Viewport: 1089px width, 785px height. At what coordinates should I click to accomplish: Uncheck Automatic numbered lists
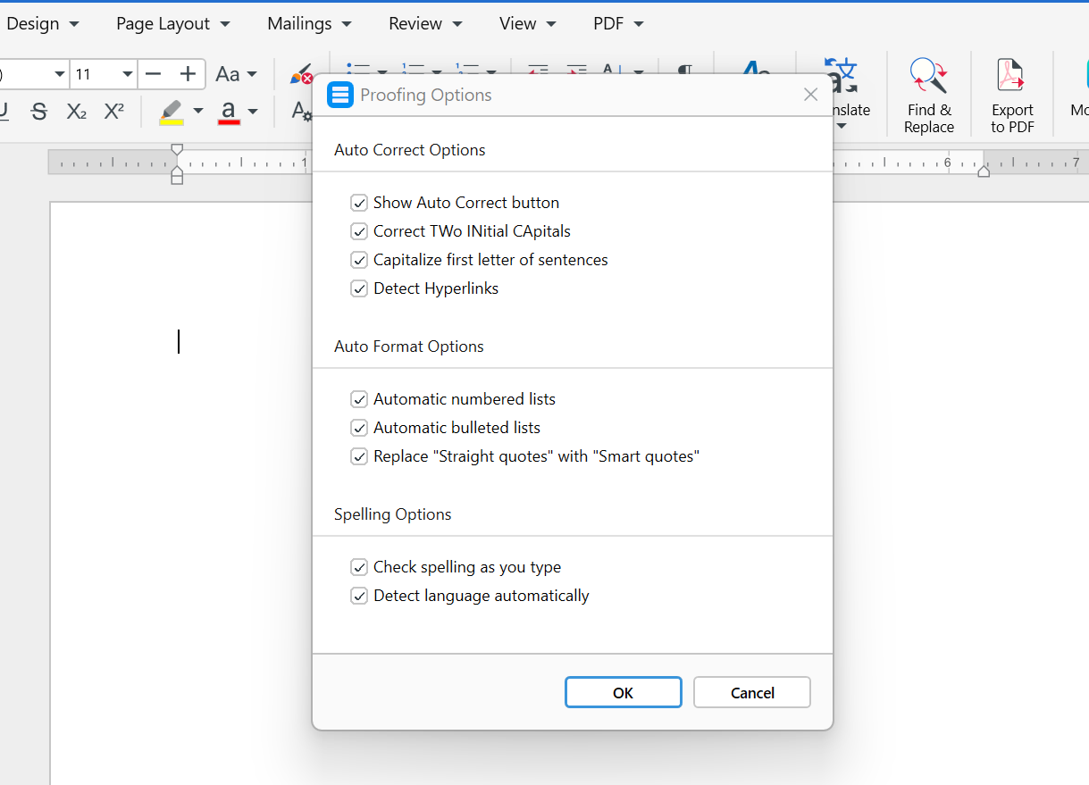tap(359, 399)
